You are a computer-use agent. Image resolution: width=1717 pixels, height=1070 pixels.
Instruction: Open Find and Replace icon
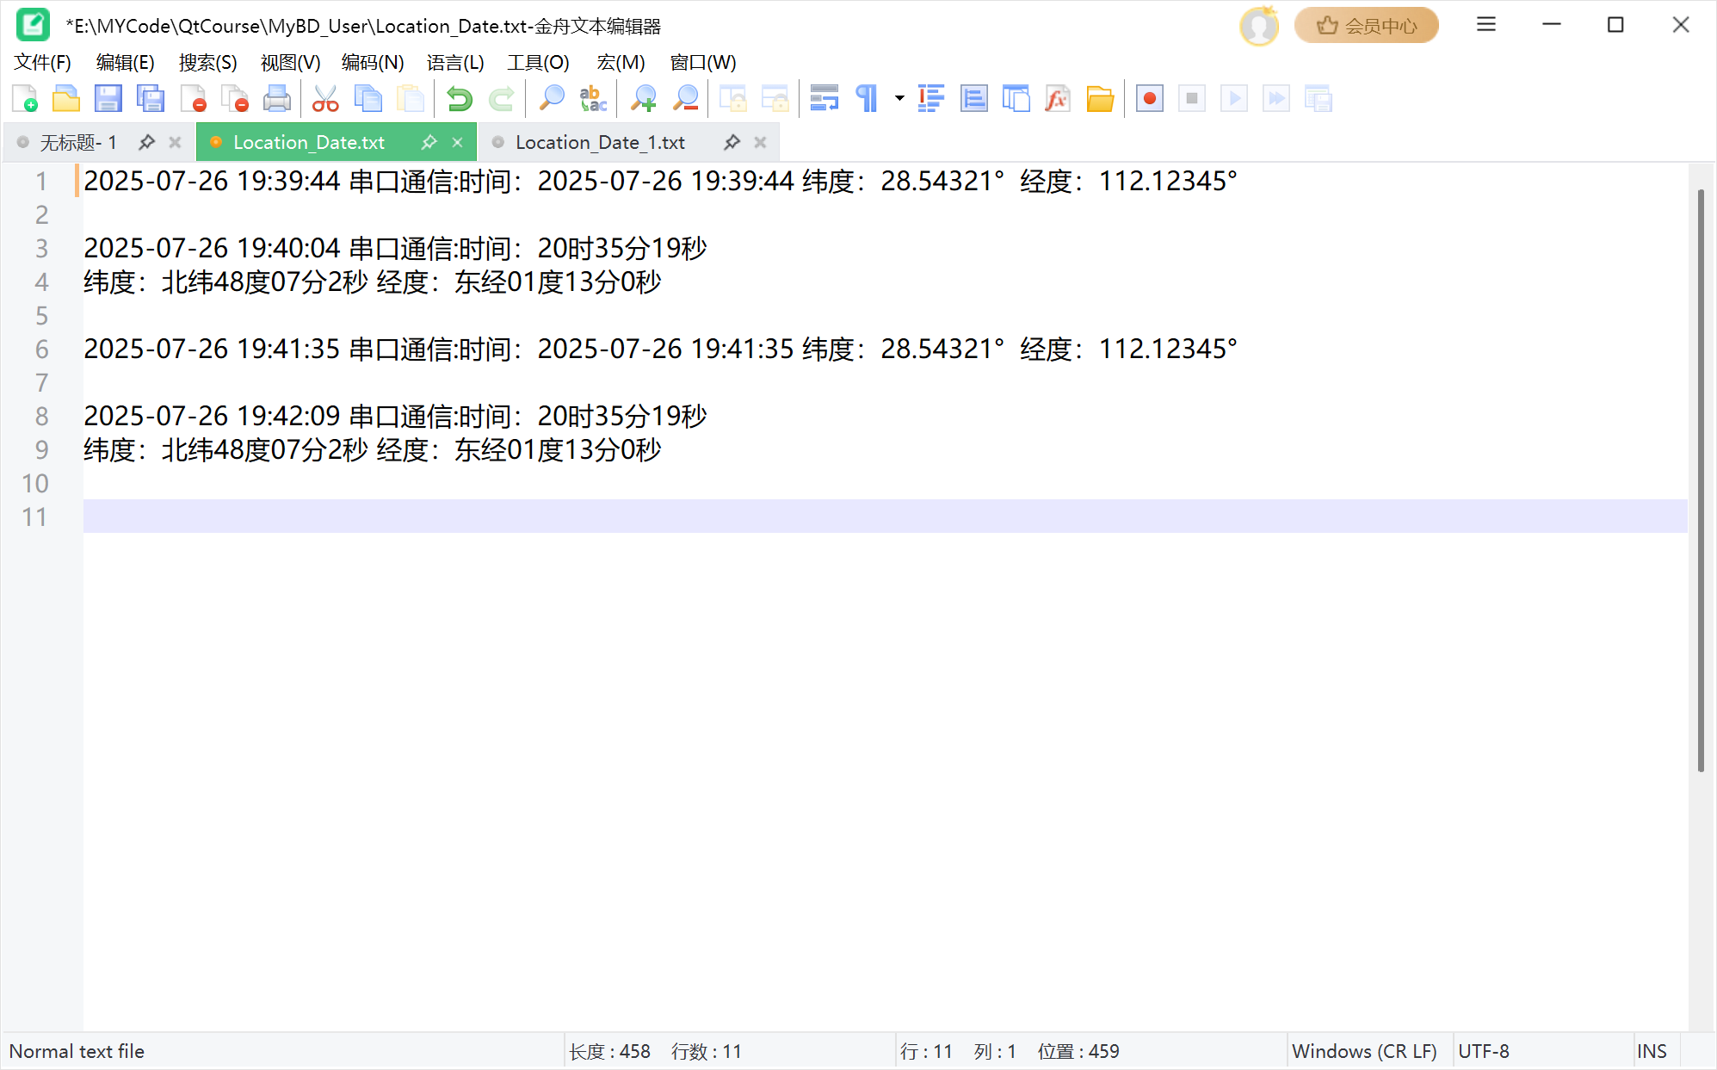pyautogui.click(x=593, y=99)
